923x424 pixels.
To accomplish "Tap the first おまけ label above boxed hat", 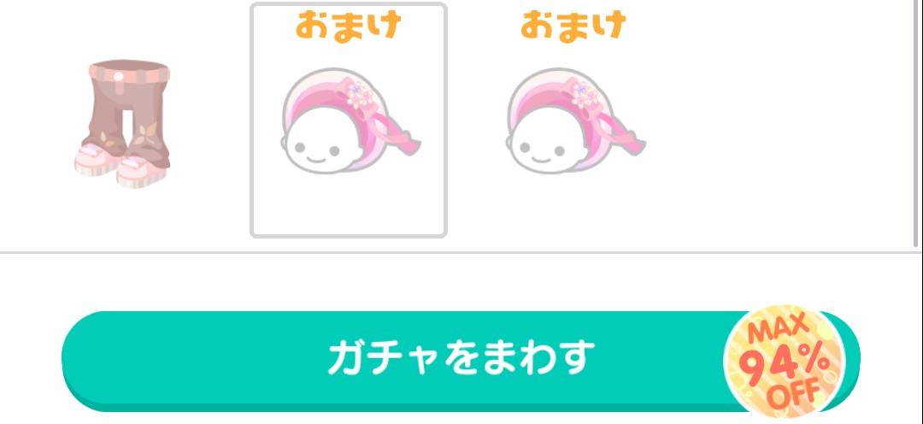I will pos(349,26).
